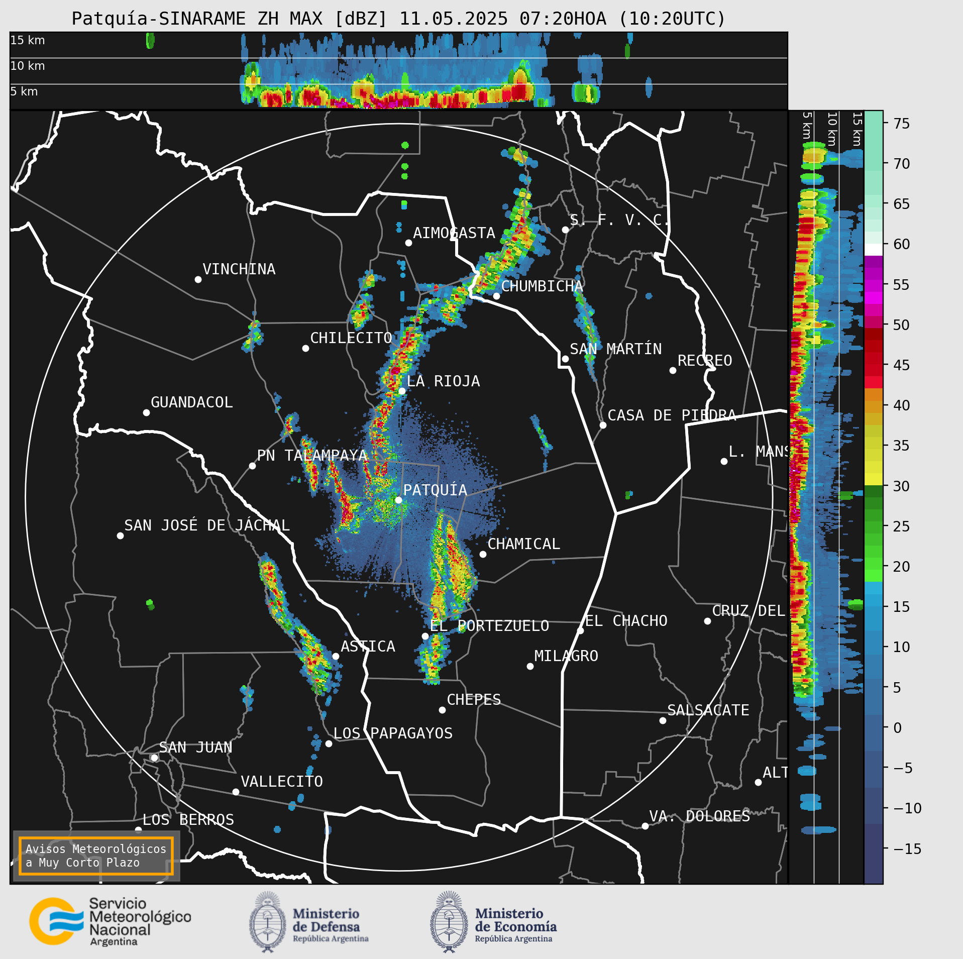The width and height of the screenshot is (963, 959).
Task: Click the 20 tick label on colorbar
Action: [x=902, y=567]
